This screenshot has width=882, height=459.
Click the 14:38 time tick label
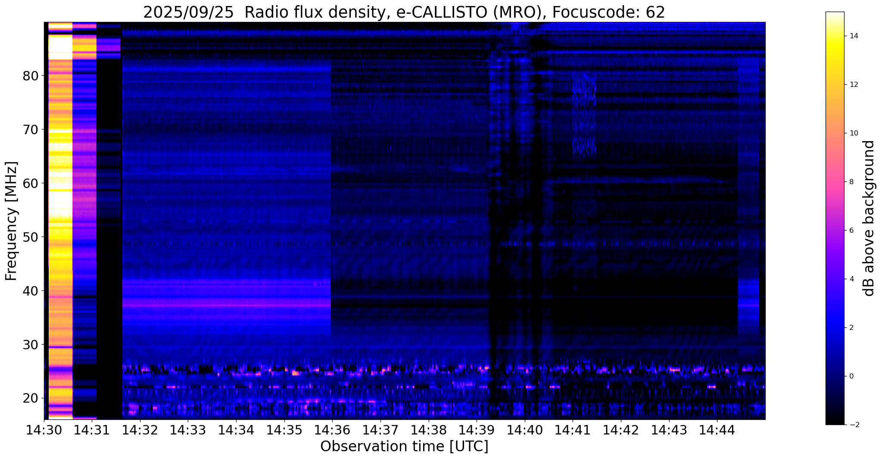pyautogui.click(x=429, y=430)
